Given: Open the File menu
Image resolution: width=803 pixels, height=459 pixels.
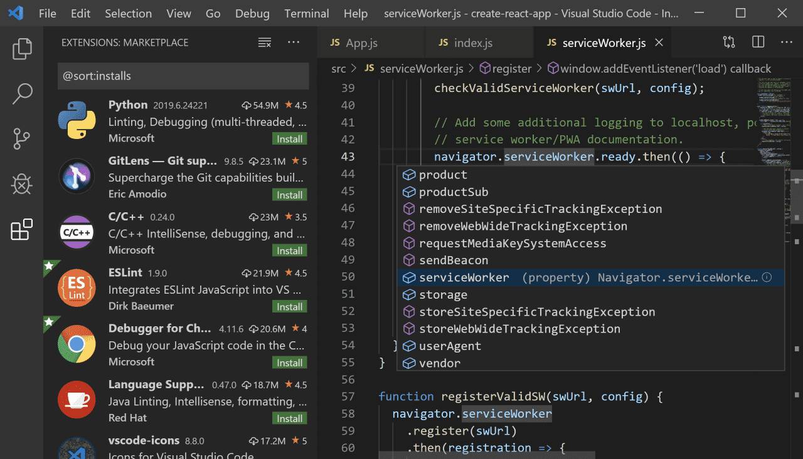Looking at the screenshot, I should [48, 13].
